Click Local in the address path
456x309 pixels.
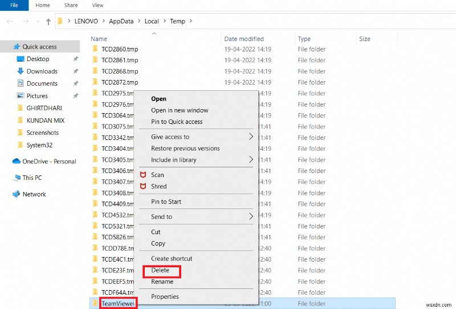pyautogui.click(x=152, y=21)
